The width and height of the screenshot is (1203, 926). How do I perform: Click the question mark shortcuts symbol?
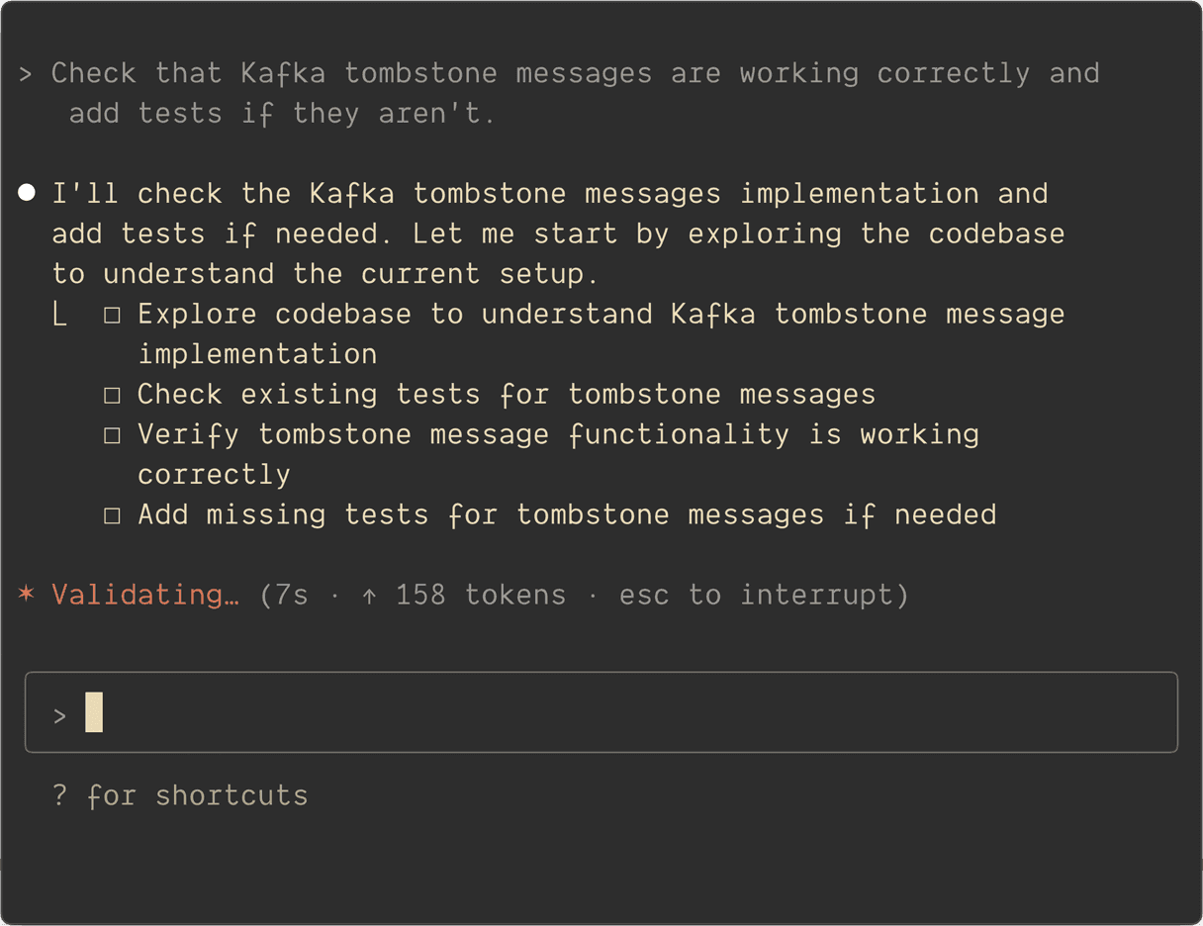60,795
